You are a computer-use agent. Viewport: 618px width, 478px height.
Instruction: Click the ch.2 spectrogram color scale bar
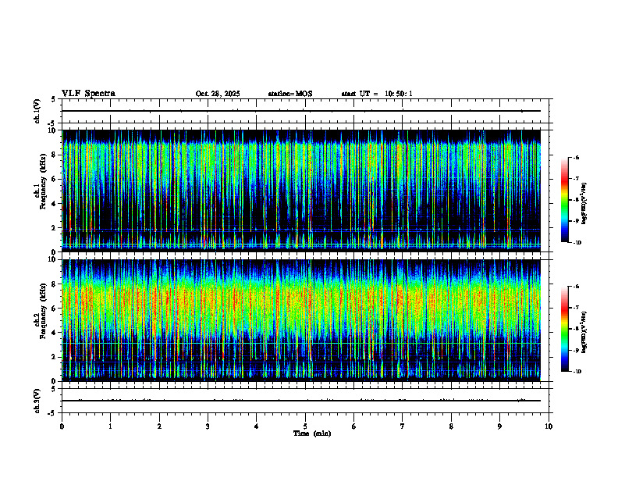pos(565,329)
